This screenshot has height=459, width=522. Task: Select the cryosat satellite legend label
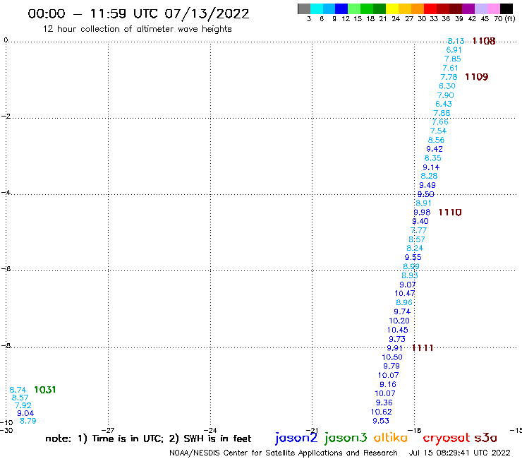(x=446, y=438)
